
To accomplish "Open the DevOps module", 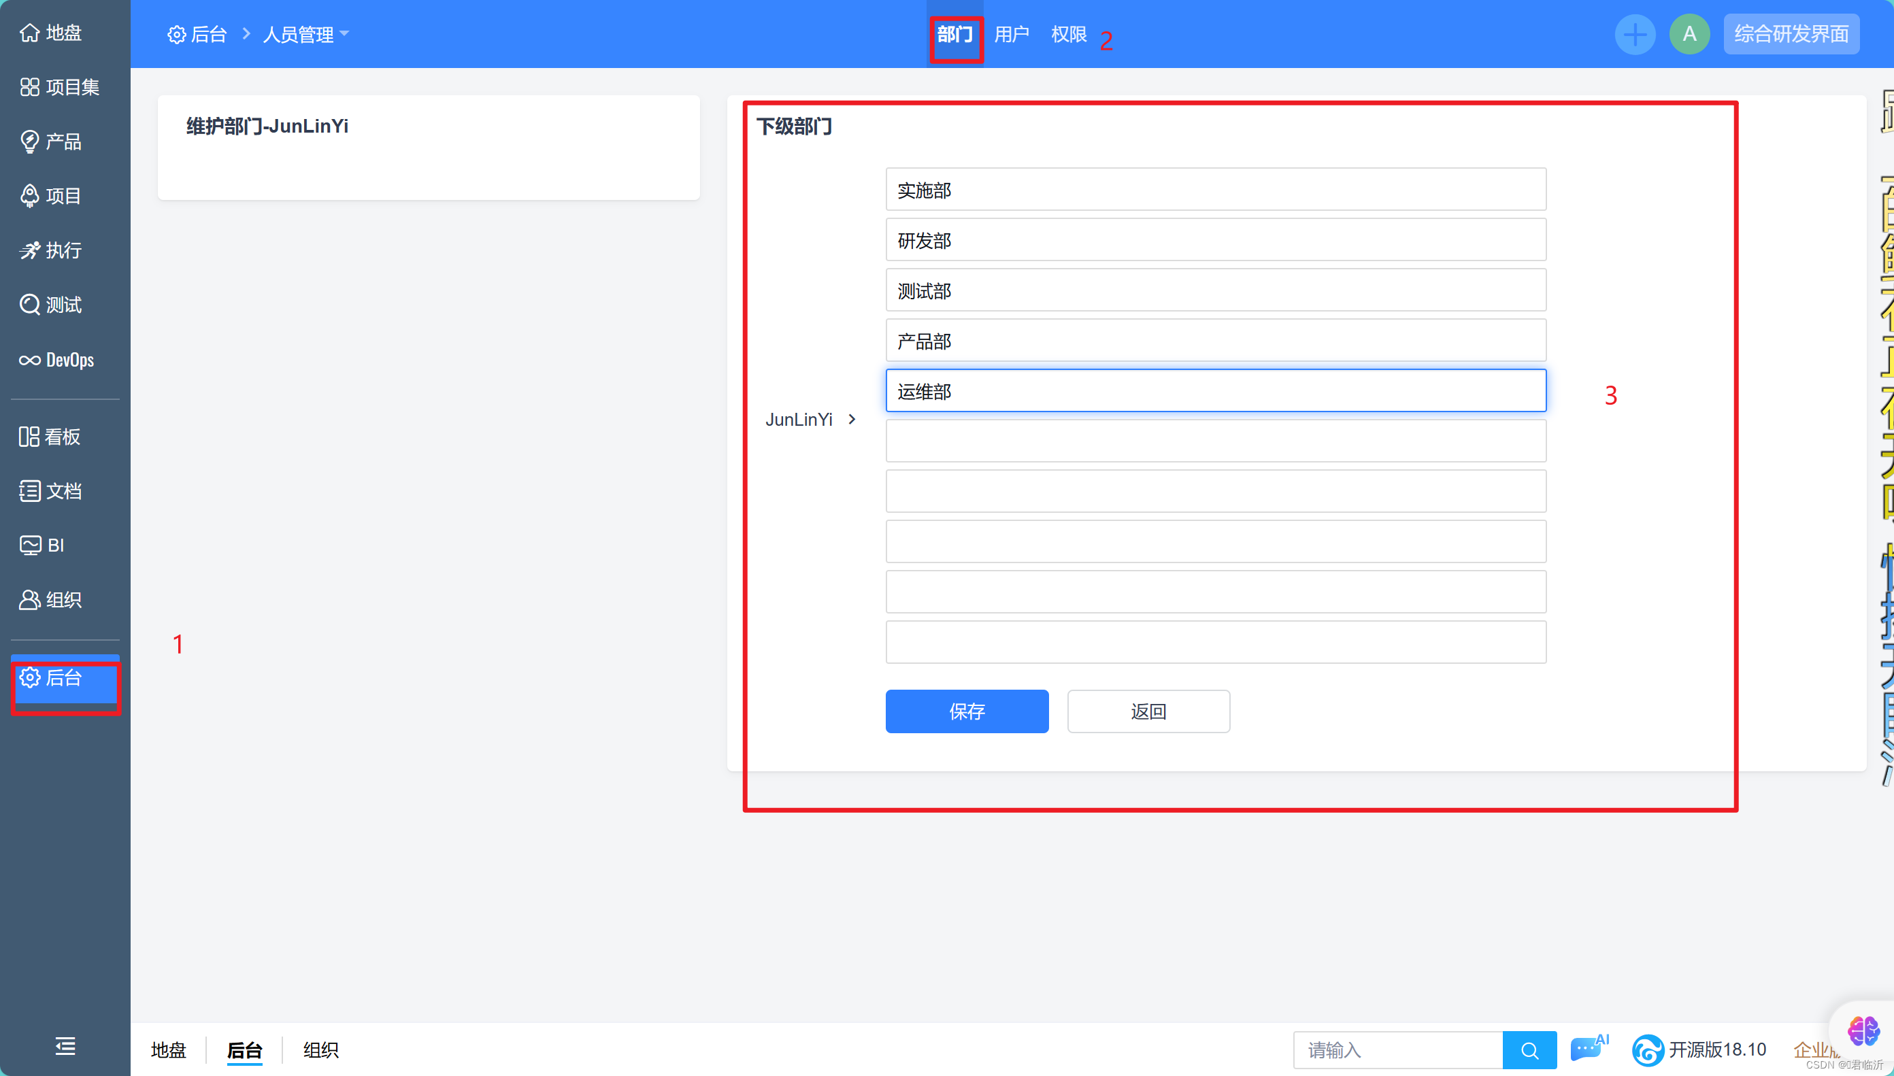I will [58, 360].
